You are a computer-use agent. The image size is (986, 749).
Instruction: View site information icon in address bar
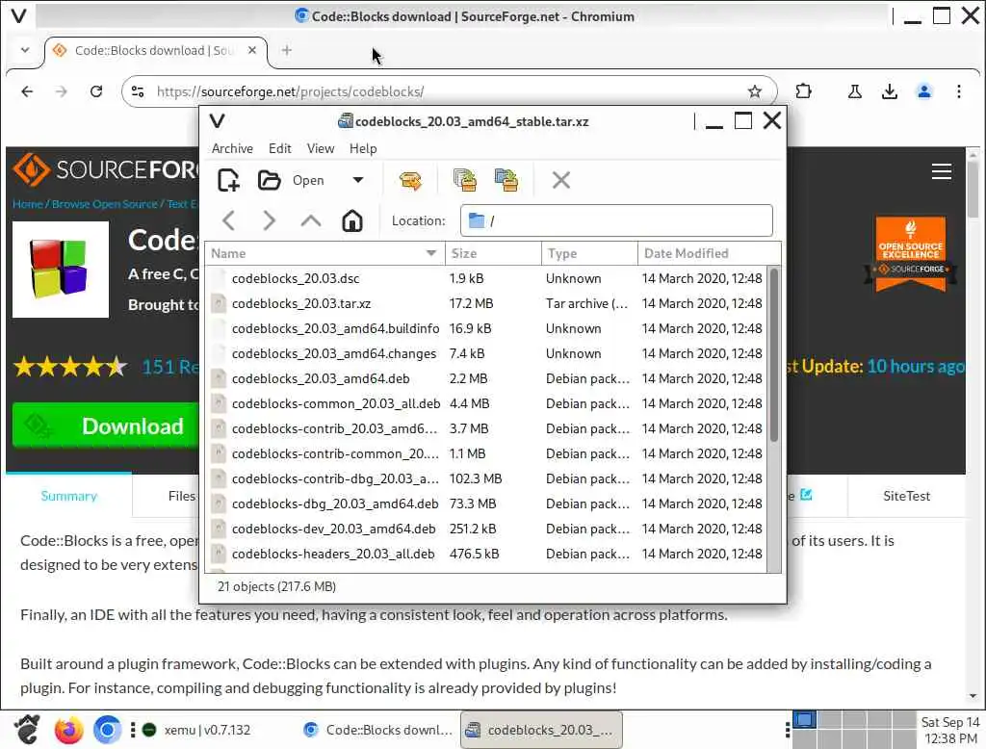click(x=138, y=91)
